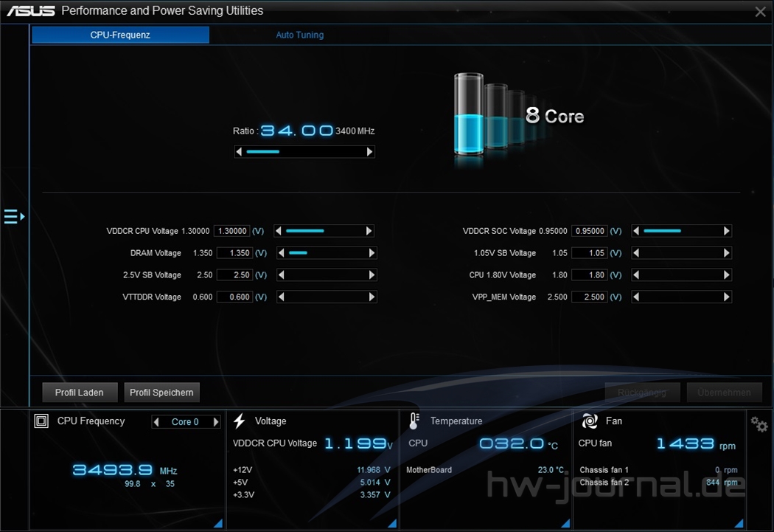Select previous core before Core 0
This screenshot has height=532, width=774.
click(x=156, y=422)
